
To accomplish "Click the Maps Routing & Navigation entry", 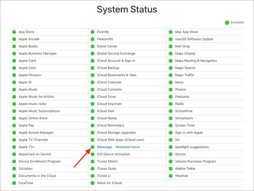I will click(196, 61).
